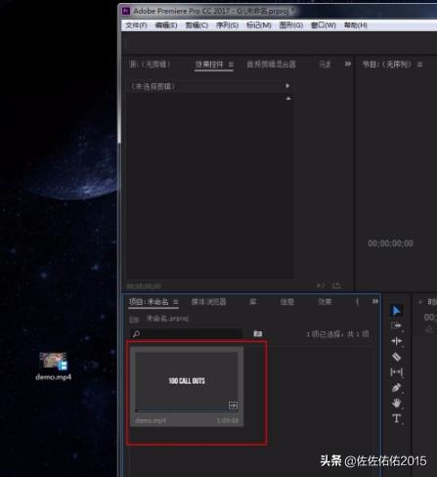Viewport: 437px width, 477px height.
Task: Switch to the 音频剪辑混合器 tab
Action: (x=271, y=65)
